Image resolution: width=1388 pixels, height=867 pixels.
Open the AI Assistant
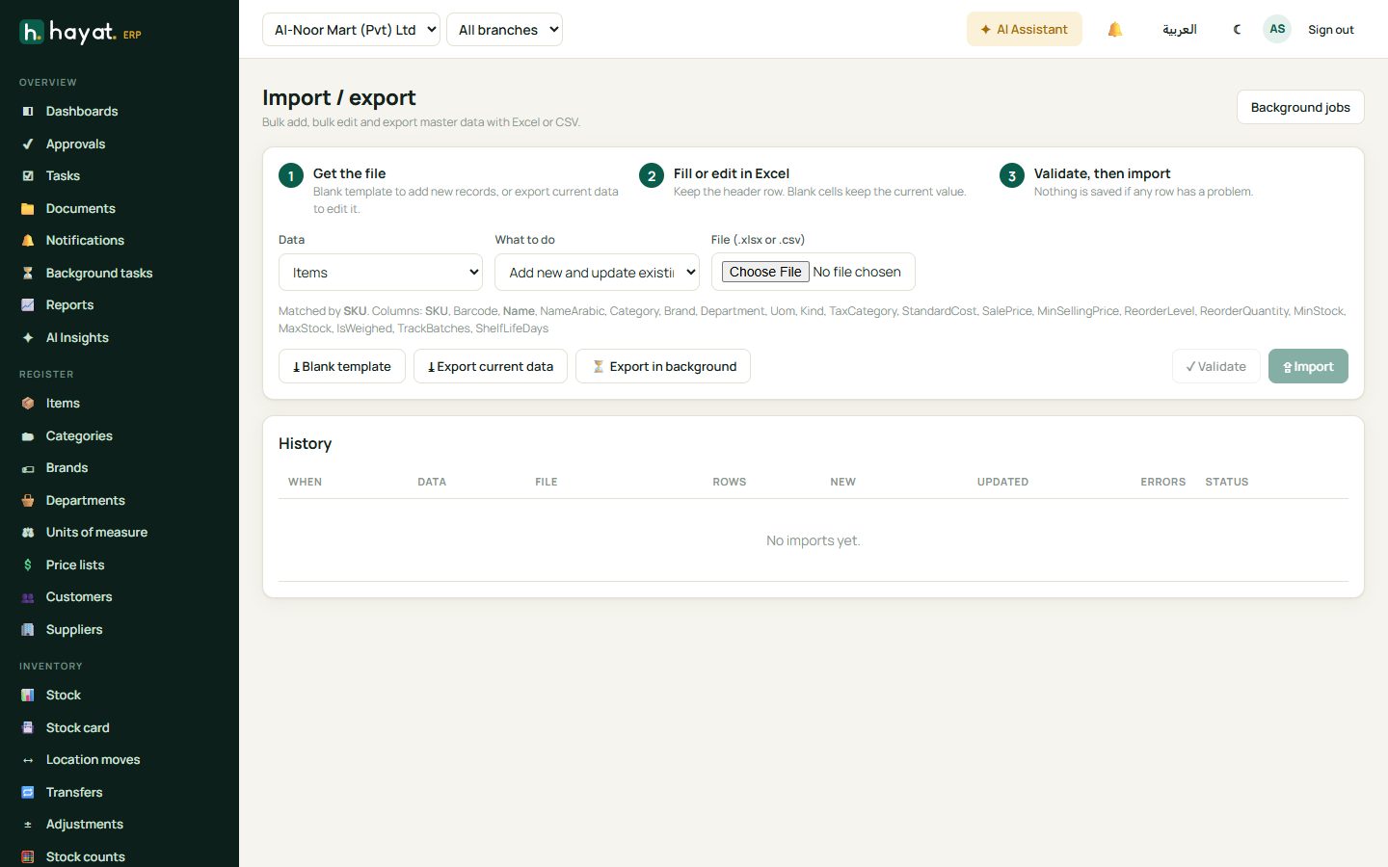[1024, 30]
